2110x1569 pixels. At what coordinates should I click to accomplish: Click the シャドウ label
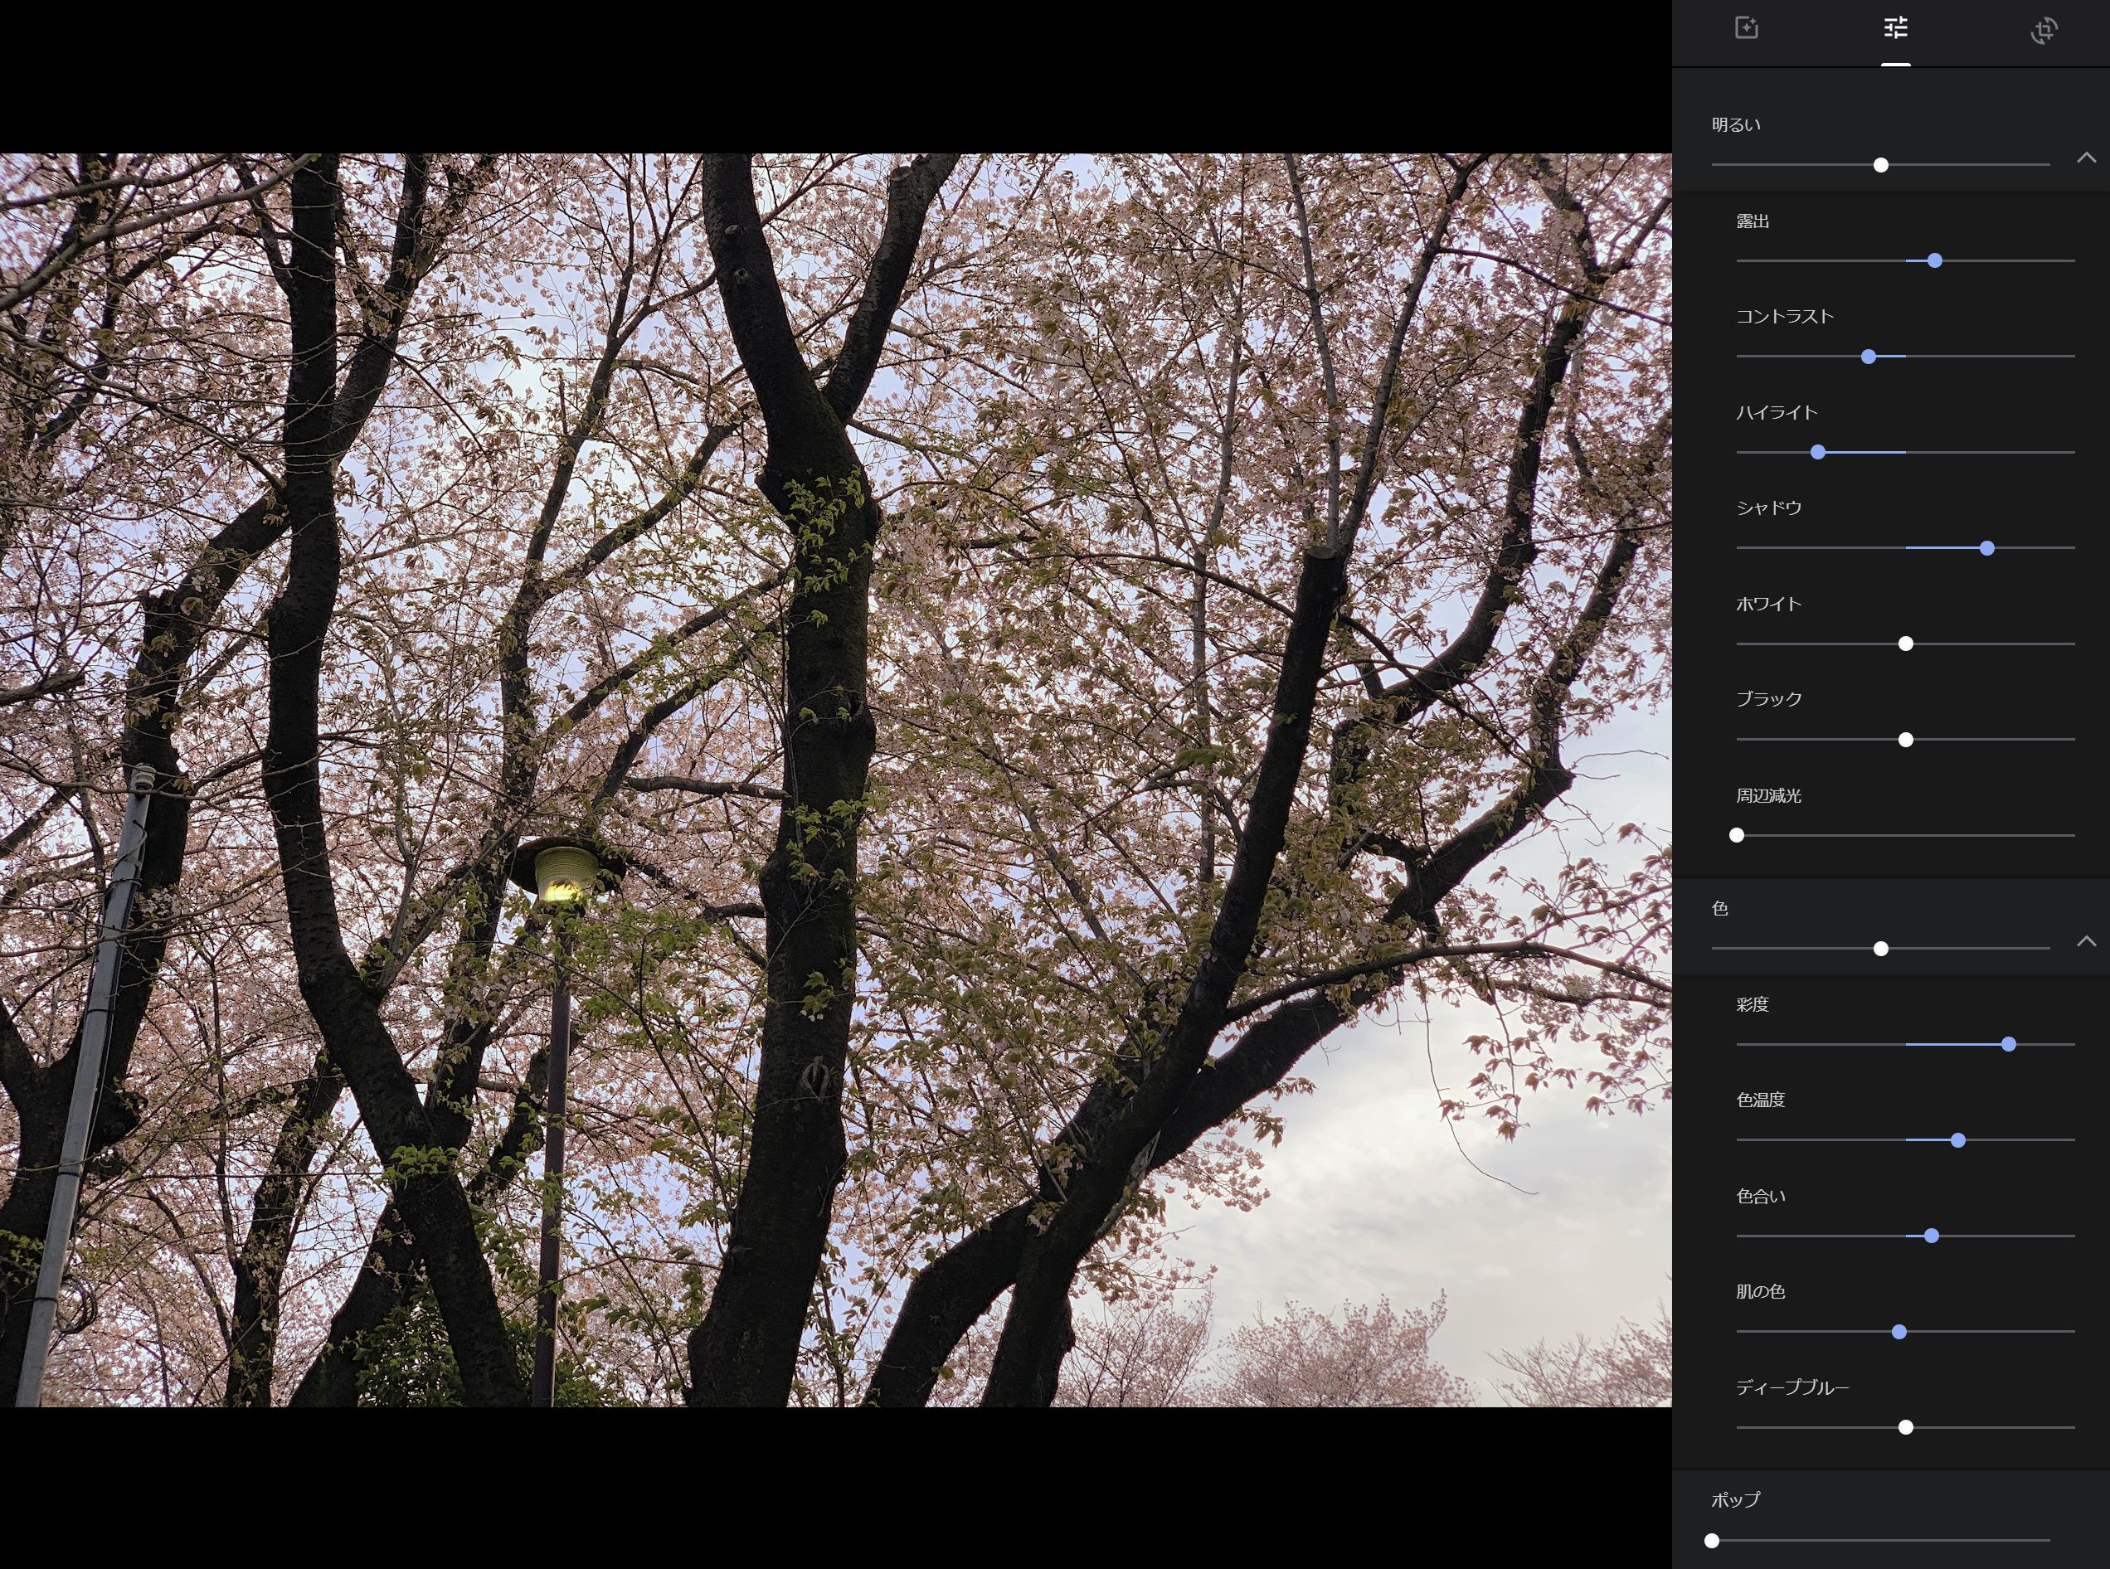point(1769,508)
